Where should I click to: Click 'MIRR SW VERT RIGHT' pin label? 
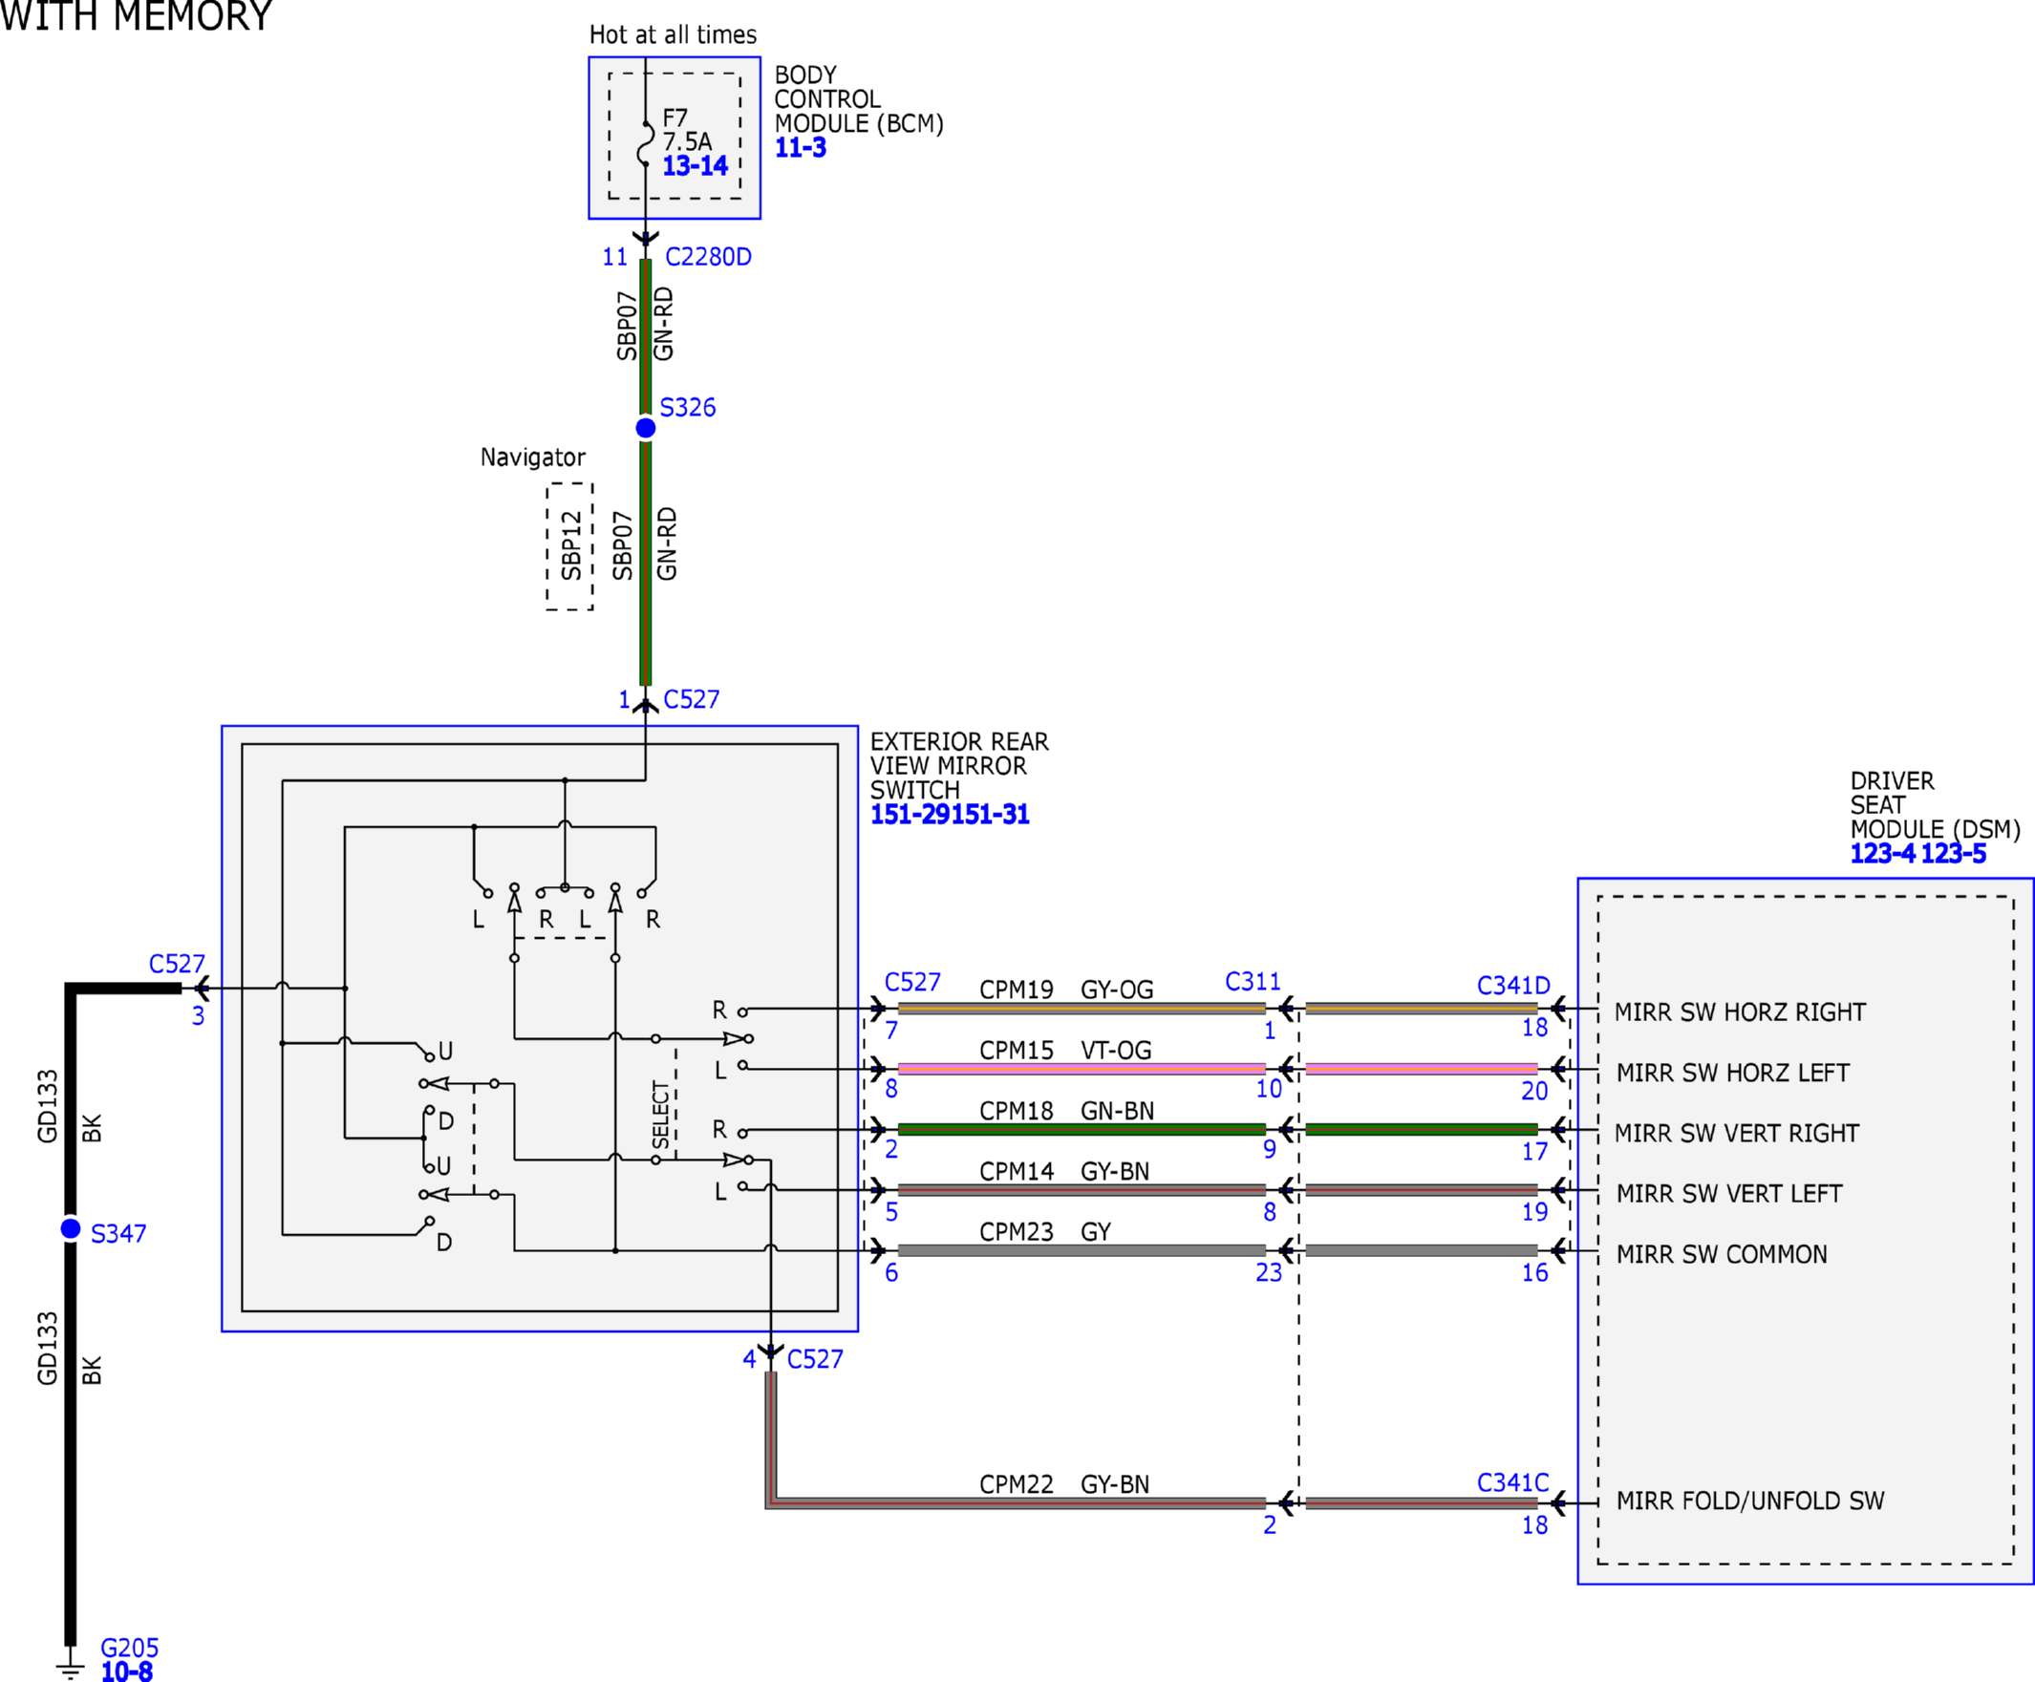point(1738,1134)
